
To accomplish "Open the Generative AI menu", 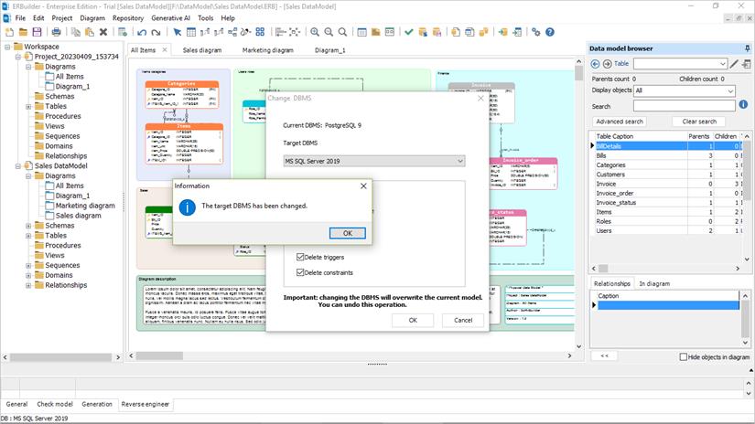I will point(170,17).
